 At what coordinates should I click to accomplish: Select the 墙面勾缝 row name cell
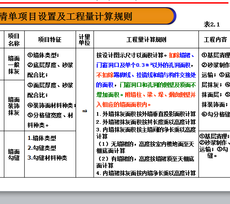tap(14, 155)
